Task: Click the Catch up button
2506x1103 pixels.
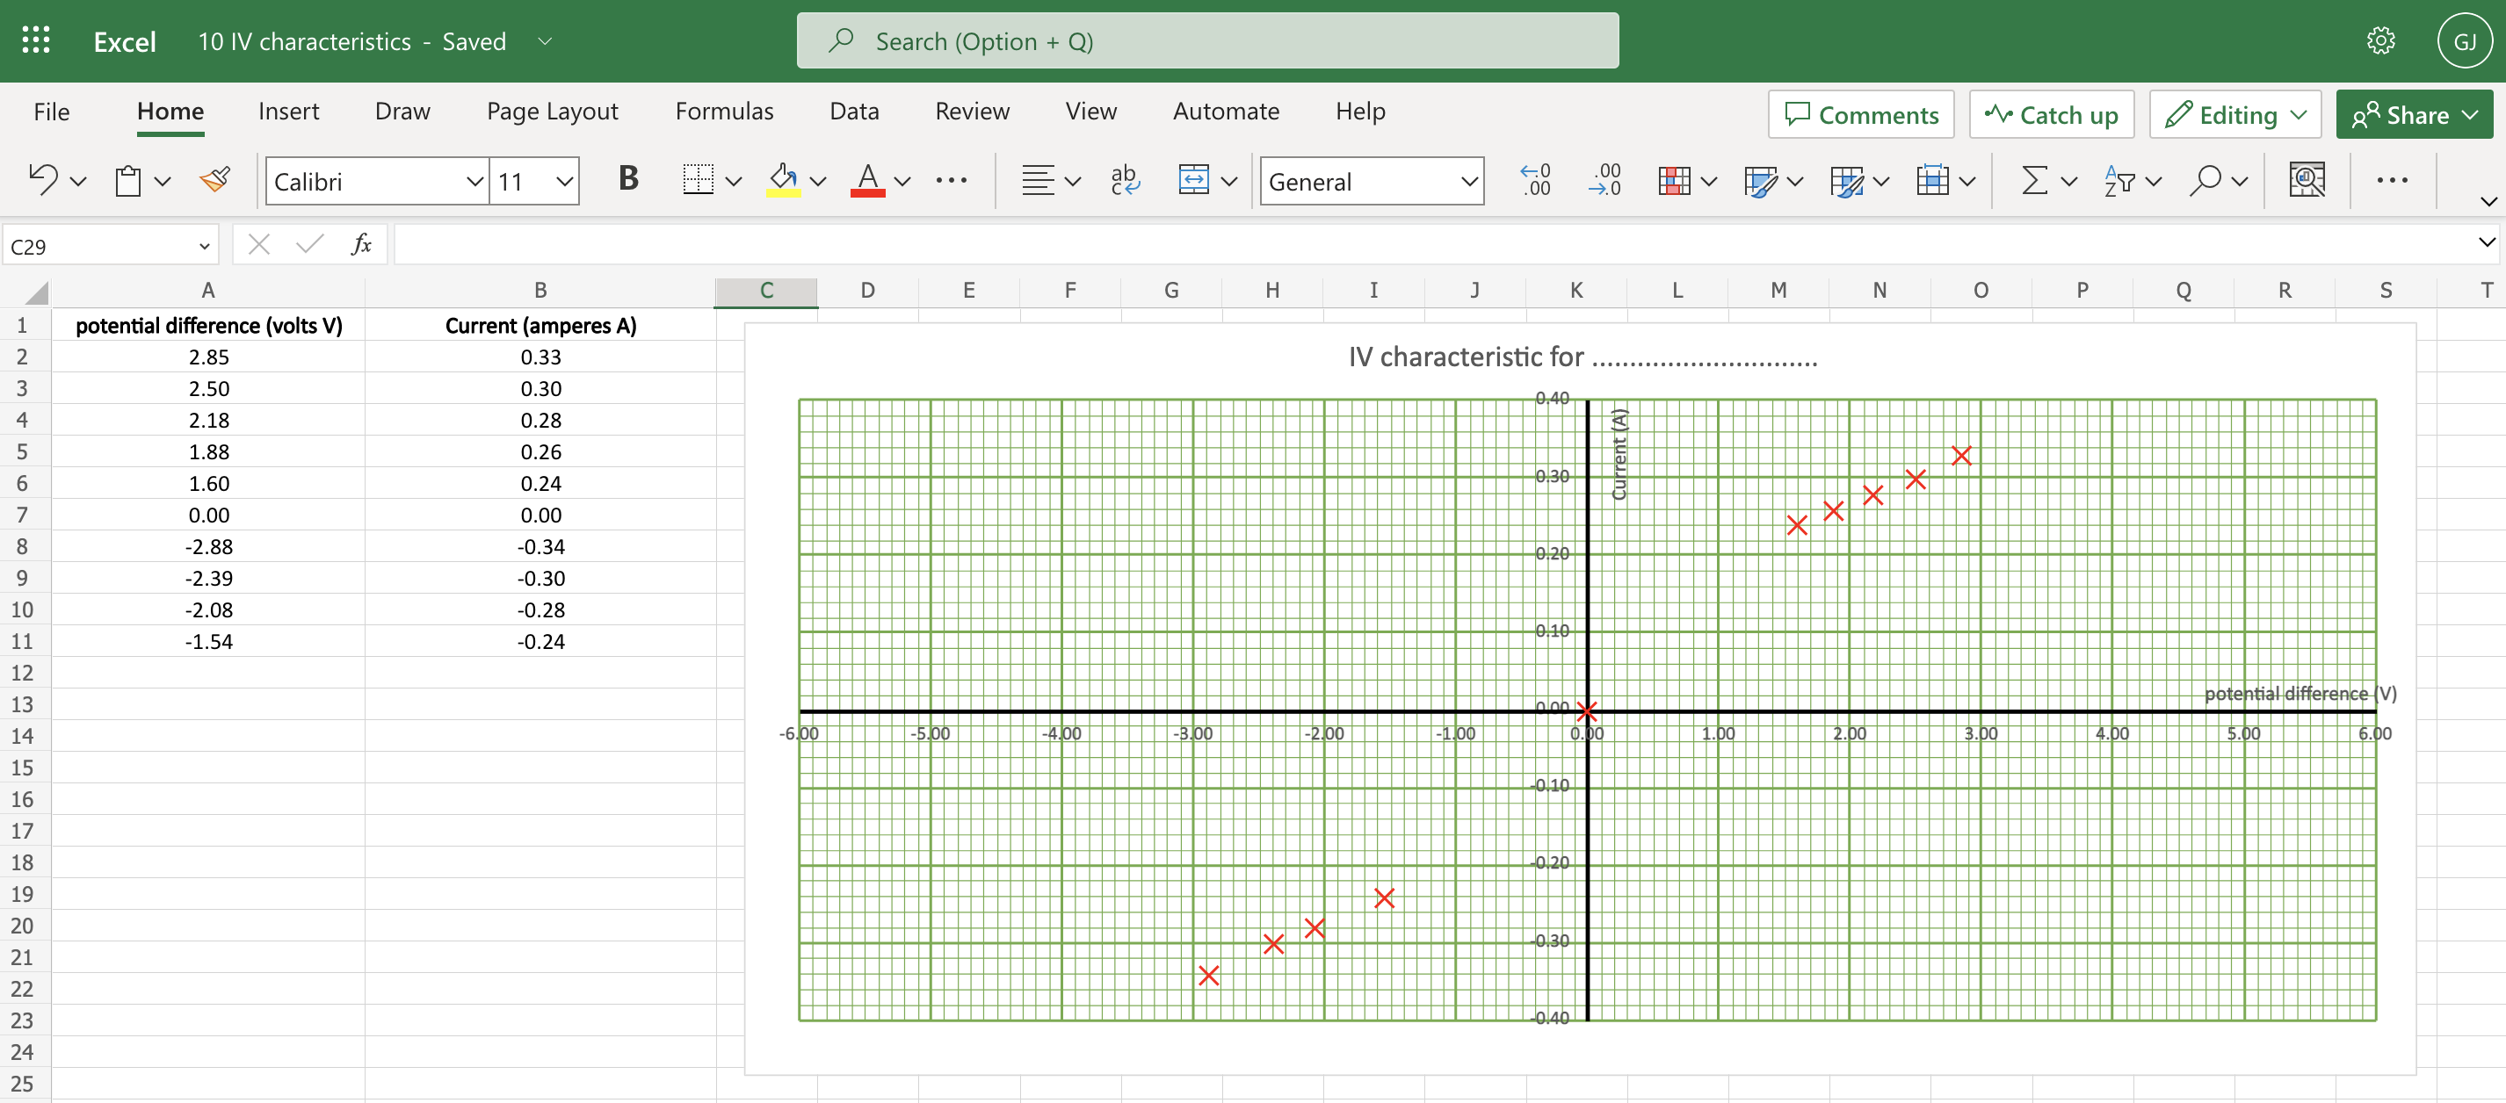Action: (2051, 115)
